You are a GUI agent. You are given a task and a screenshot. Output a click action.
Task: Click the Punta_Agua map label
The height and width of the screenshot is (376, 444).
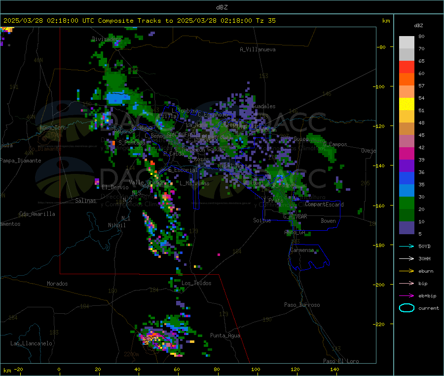(x=225, y=336)
